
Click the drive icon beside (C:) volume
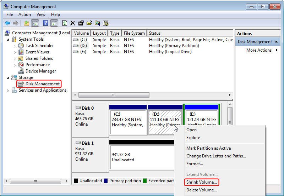76,40
